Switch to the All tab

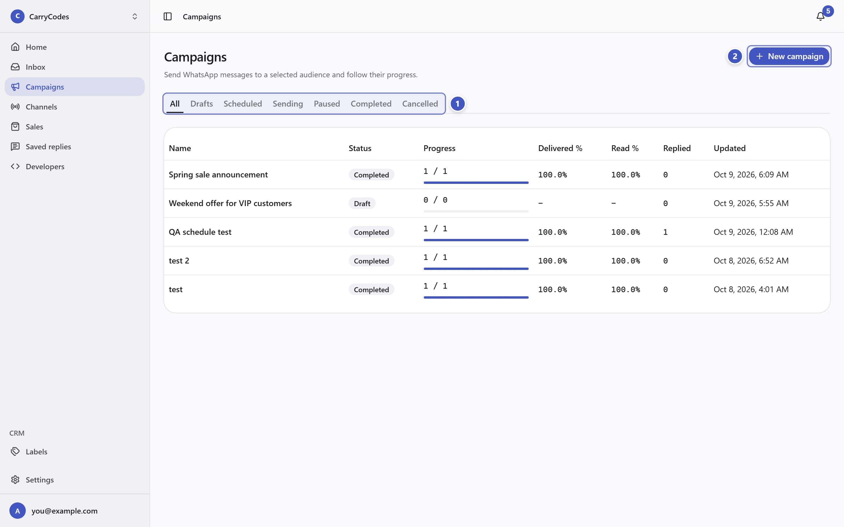(175, 104)
